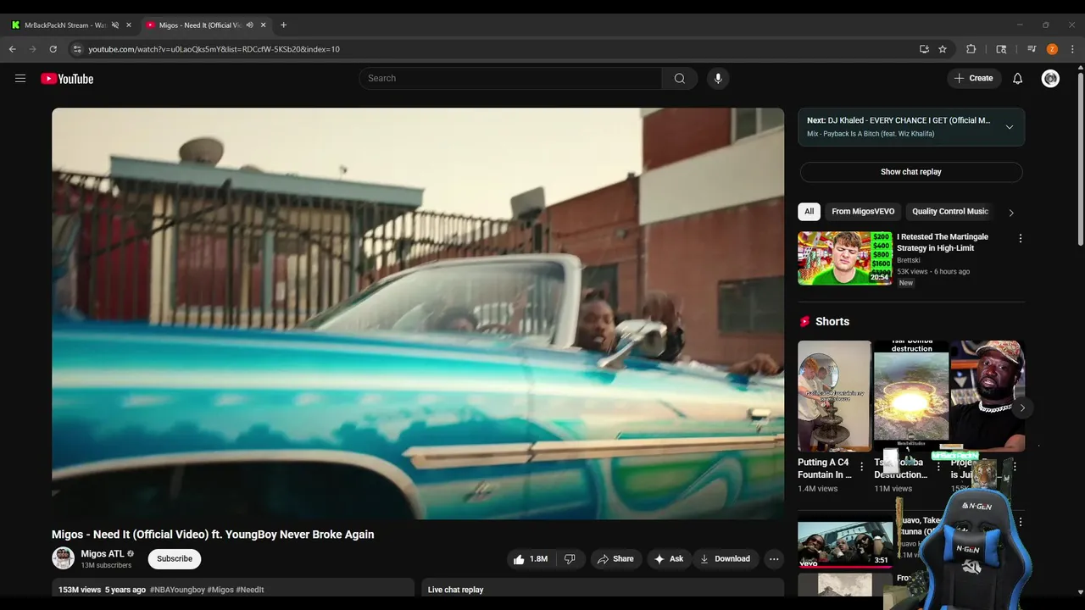Open the Martingale Strategy video thumbnail
The height and width of the screenshot is (610, 1085).
point(845,258)
